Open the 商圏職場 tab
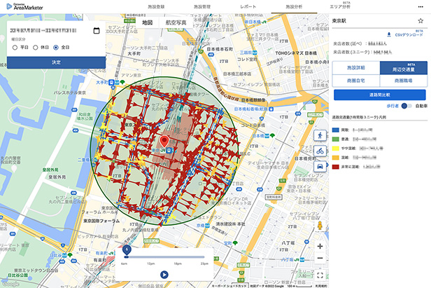The image size is (431, 288). pos(403,81)
